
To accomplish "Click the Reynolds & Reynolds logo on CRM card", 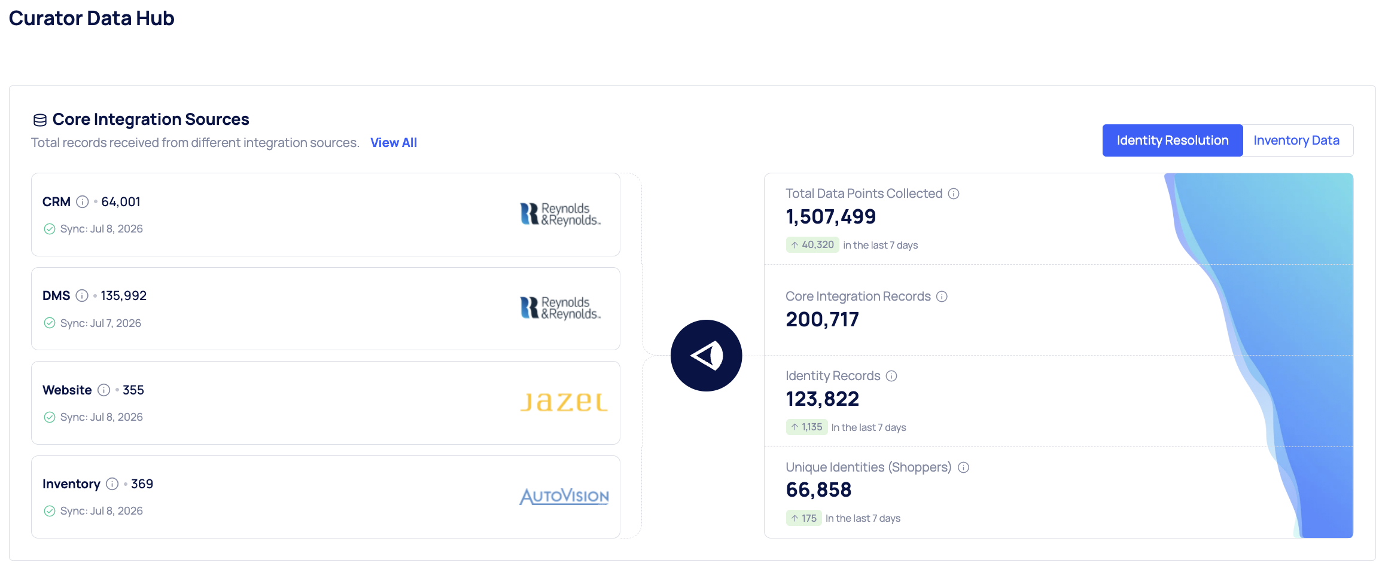I will click(x=561, y=214).
